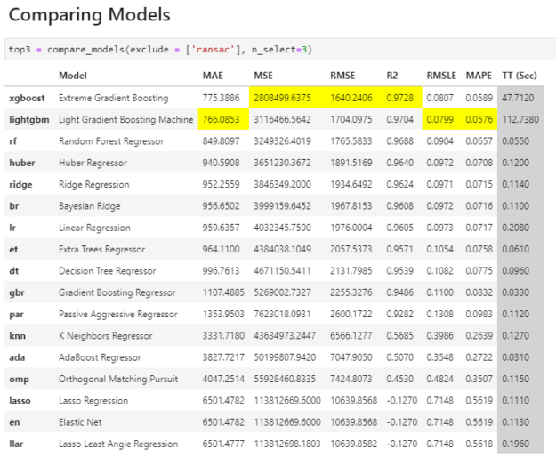The width and height of the screenshot is (556, 464).
Task: Click Extra Trees Regressor model name
Action: click(101, 250)
